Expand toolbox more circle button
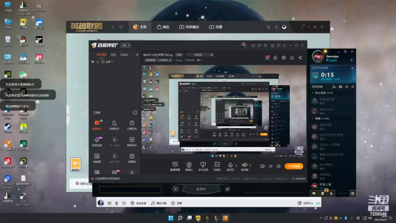 coord(135,112)
